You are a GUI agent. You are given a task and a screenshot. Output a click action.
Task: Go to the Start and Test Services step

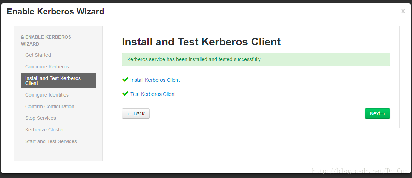[51, 141]
